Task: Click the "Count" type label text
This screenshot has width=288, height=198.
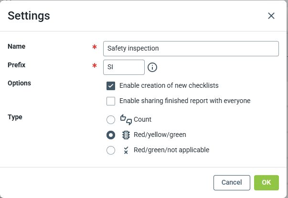Action: click(x=143, y=119)
